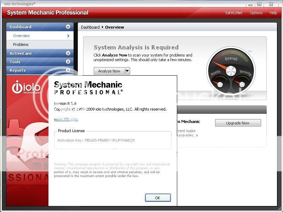This screenshot has height=212, width=283.
Task: Open the Problems sidebar item
Action: [x=40, y=45]
